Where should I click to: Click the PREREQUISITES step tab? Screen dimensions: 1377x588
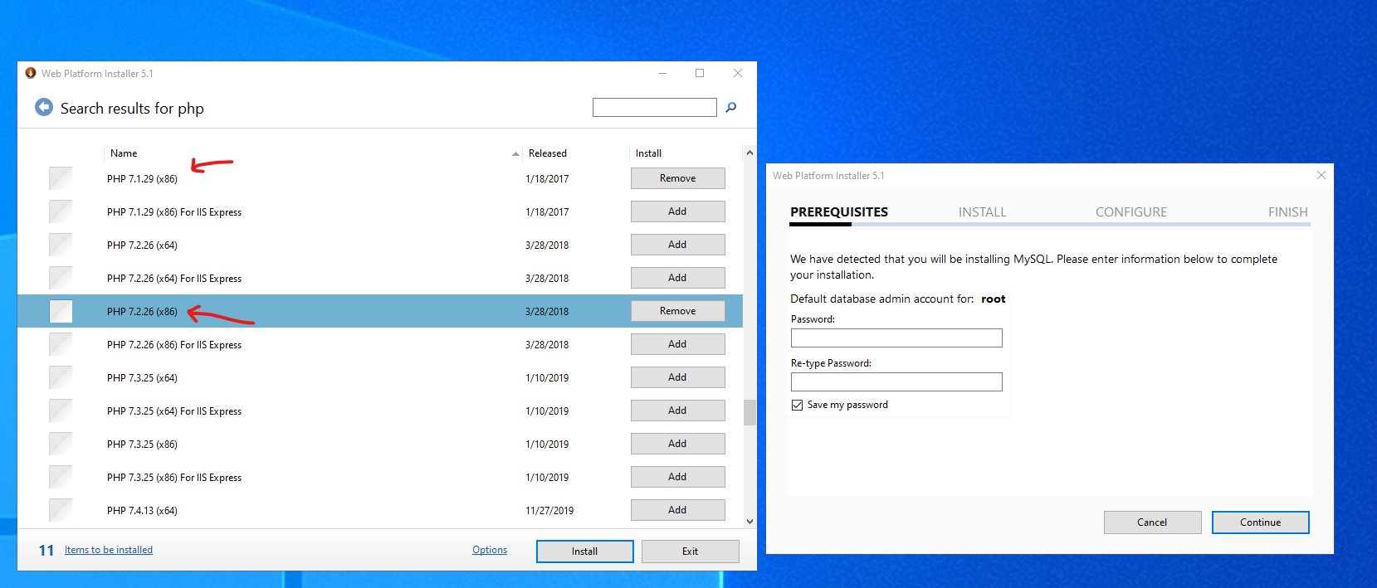point(839,212)
